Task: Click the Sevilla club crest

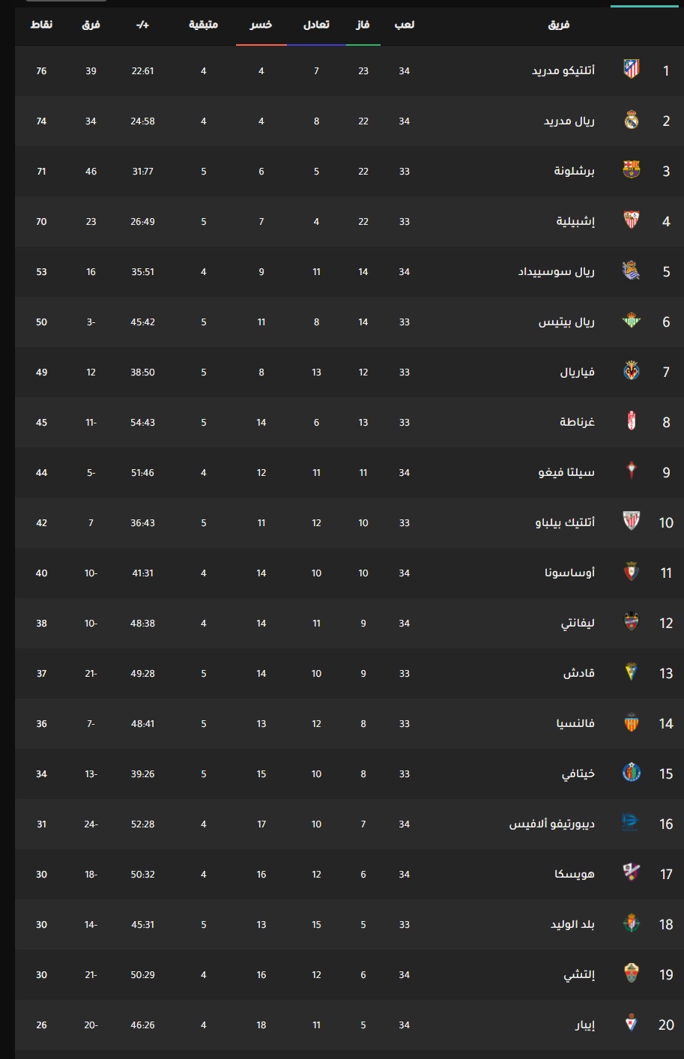Action: point(632,221)
